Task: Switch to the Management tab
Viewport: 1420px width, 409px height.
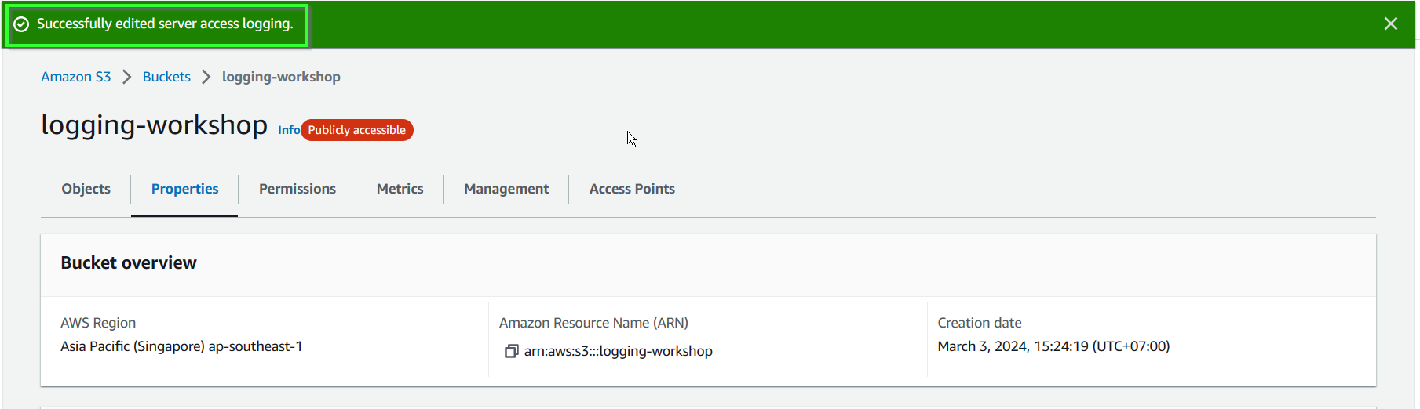Action: point(506,189)
